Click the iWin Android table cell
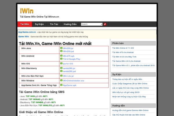Viewport: 174px width, 116px height. (39, 57)
